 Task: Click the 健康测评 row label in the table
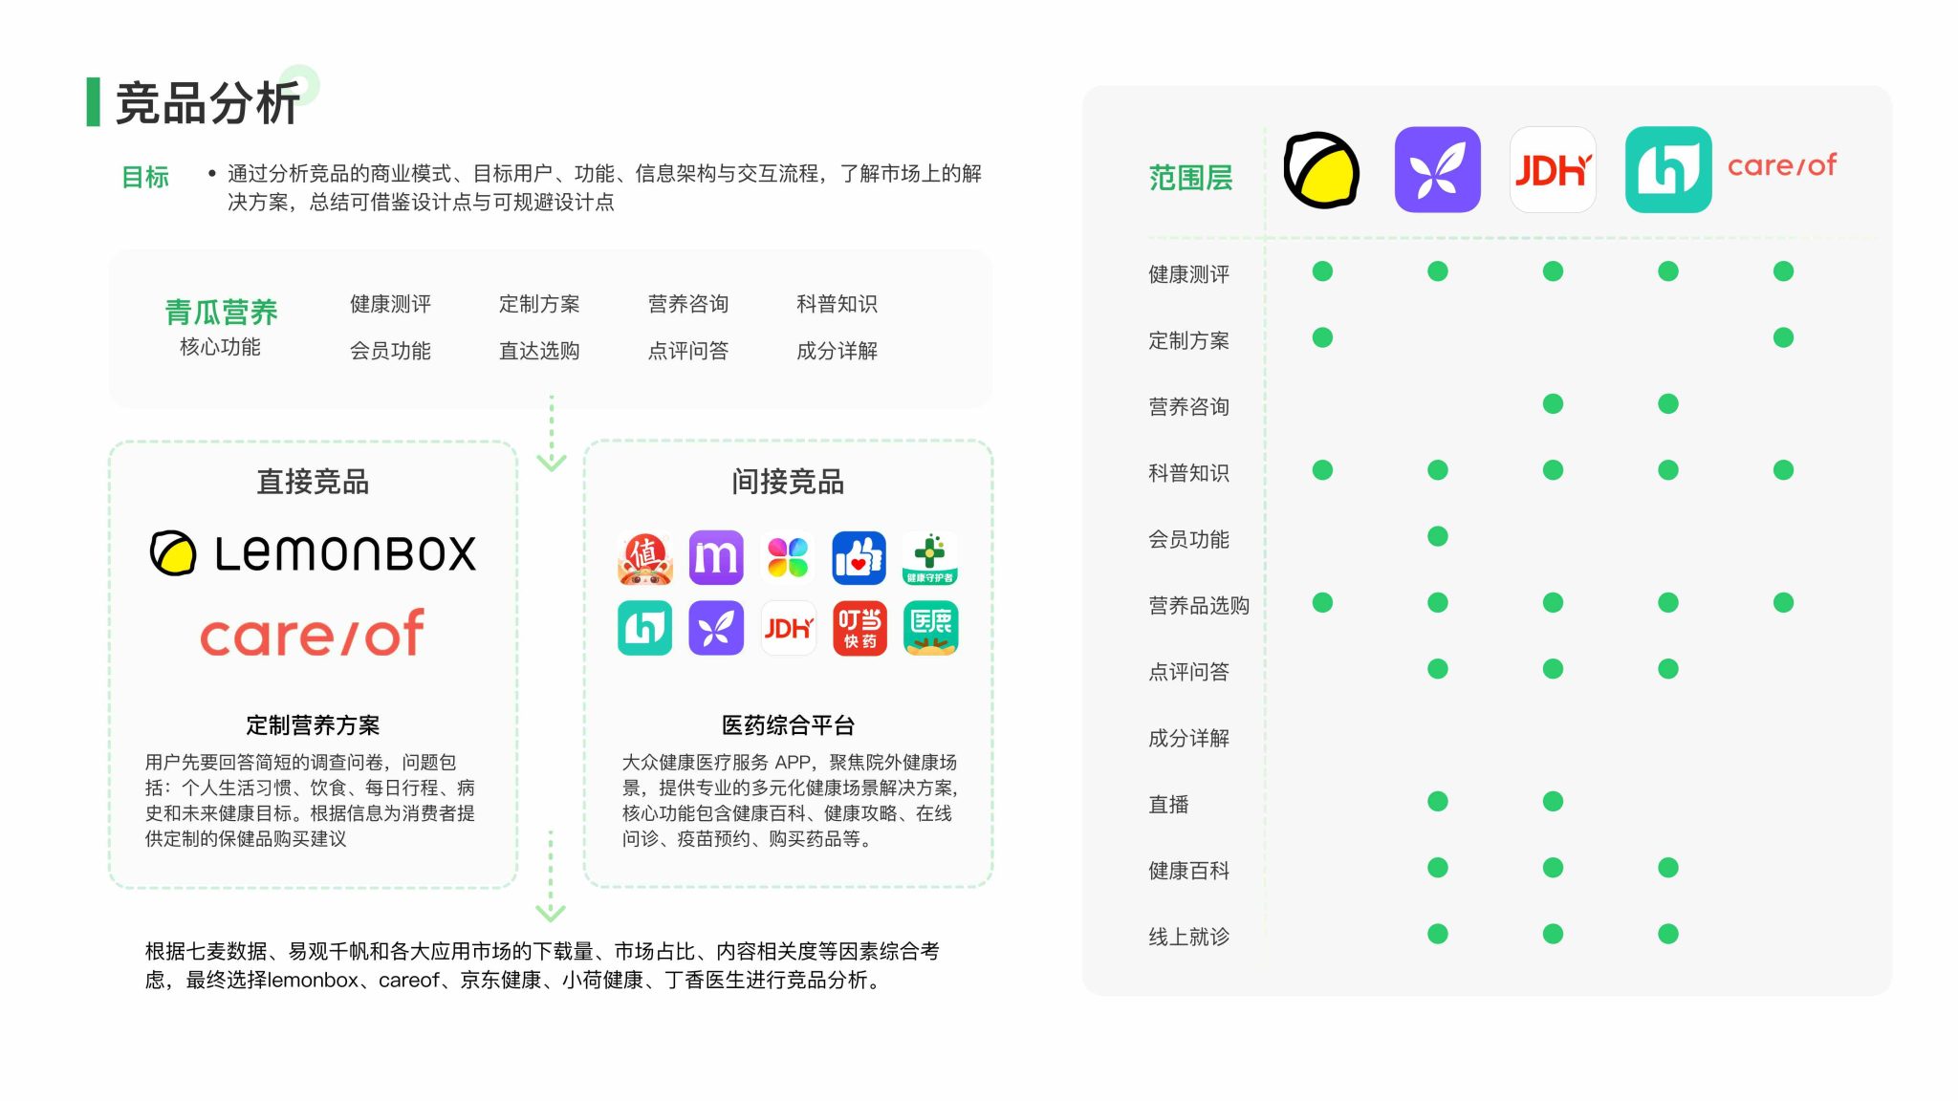pyautogui.click(x=1188, y=274)
